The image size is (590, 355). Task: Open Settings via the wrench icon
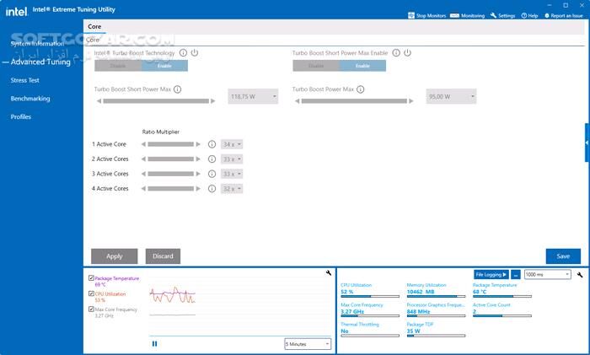click(493, 15)
